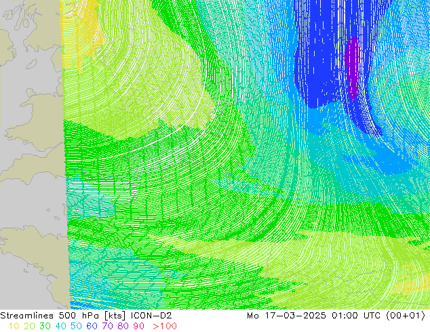Viewport: 430px width, 332px height.
Task: Click the red '>100' legend value
Action: pos(165,326)
